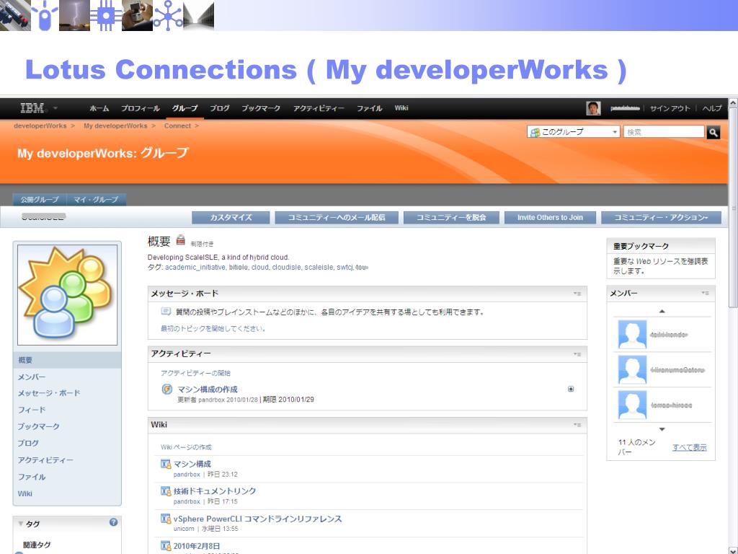Open the プロフィール navigation tab

tap(141, 108)
